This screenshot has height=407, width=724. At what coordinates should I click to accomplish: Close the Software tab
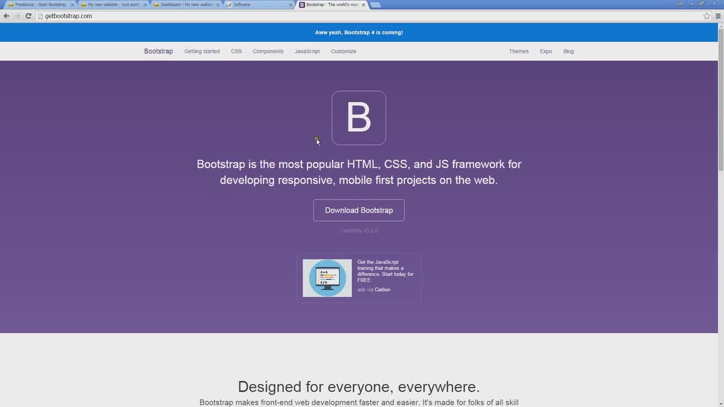(291, 5)
